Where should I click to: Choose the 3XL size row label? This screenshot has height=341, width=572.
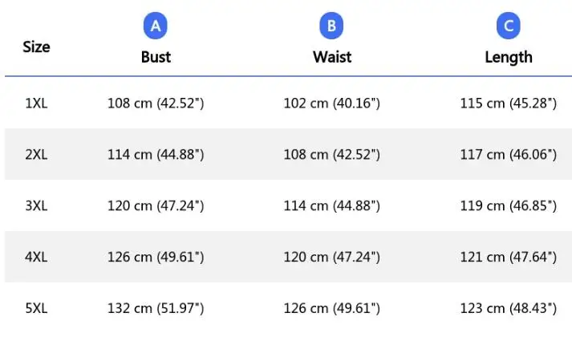point(36,206)
